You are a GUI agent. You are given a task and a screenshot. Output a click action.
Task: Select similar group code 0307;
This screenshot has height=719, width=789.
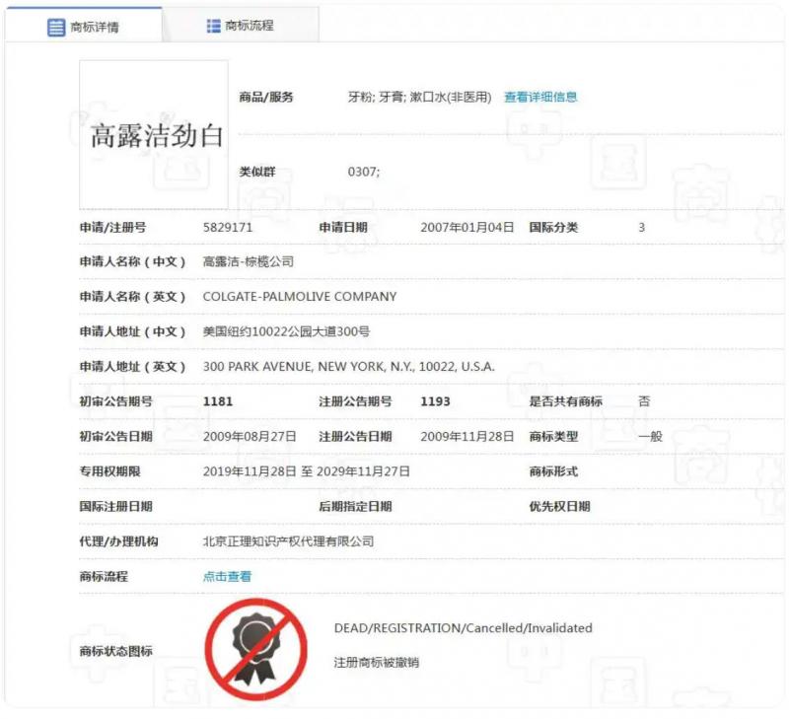coord(364,172)
